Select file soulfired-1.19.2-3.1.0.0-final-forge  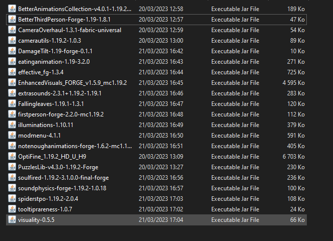pyautogui.click(x=63, y=178)
